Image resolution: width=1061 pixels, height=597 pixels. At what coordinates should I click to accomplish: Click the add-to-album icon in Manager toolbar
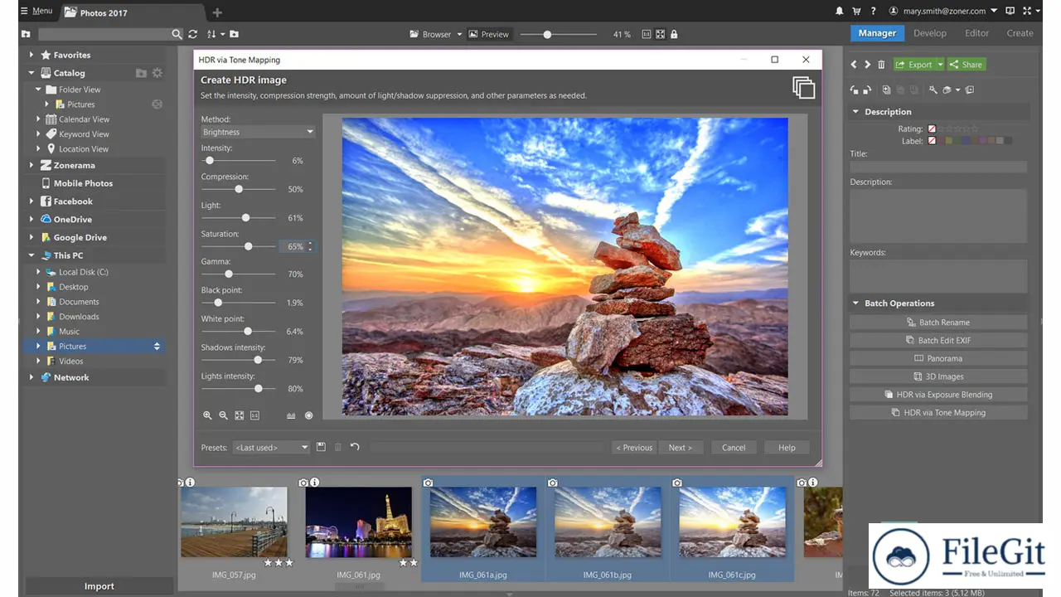(970, 90)
